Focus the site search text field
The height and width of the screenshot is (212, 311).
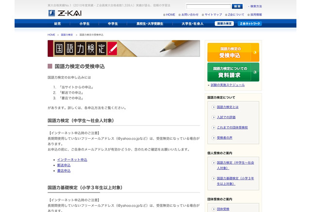[x=208, y=6]
